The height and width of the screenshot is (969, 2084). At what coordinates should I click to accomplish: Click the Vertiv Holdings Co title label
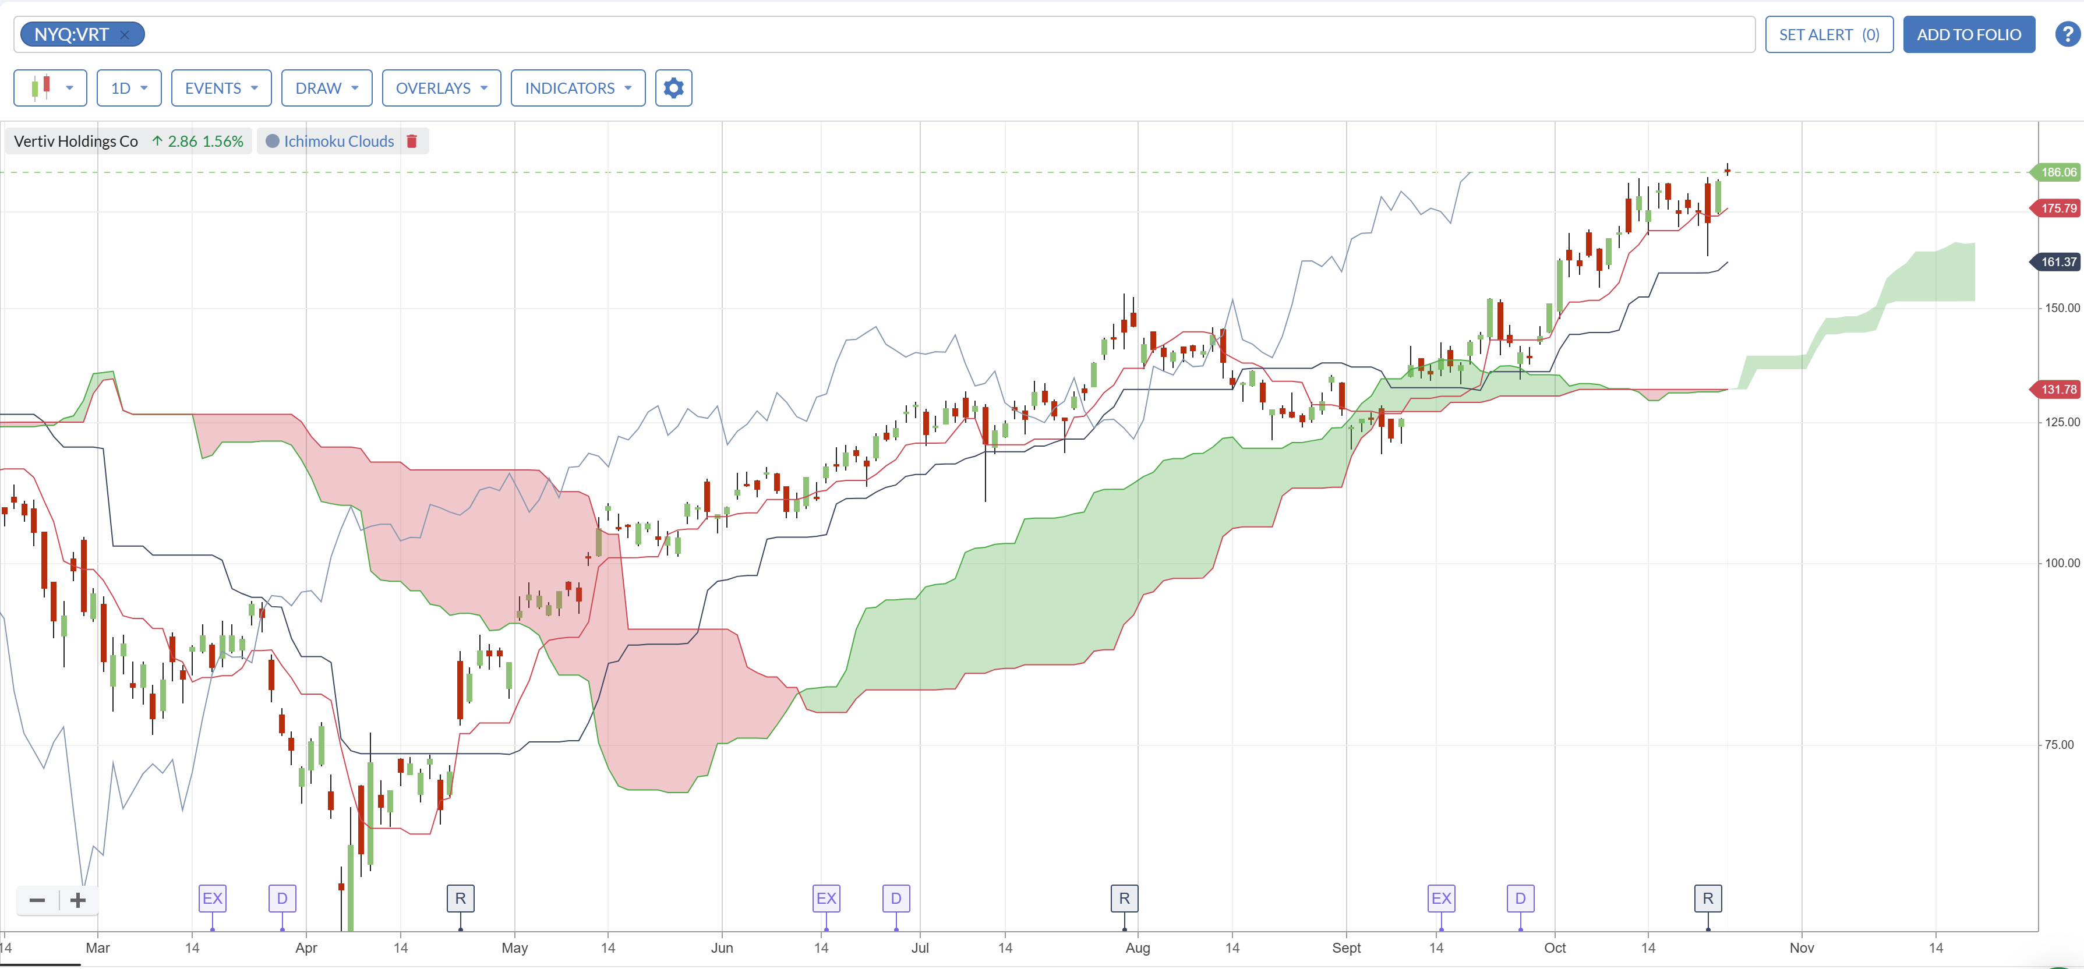[x=76, y=142]
